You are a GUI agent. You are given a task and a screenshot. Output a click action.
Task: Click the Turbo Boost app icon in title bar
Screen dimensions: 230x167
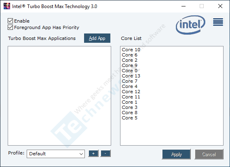[x=7, y=6]
